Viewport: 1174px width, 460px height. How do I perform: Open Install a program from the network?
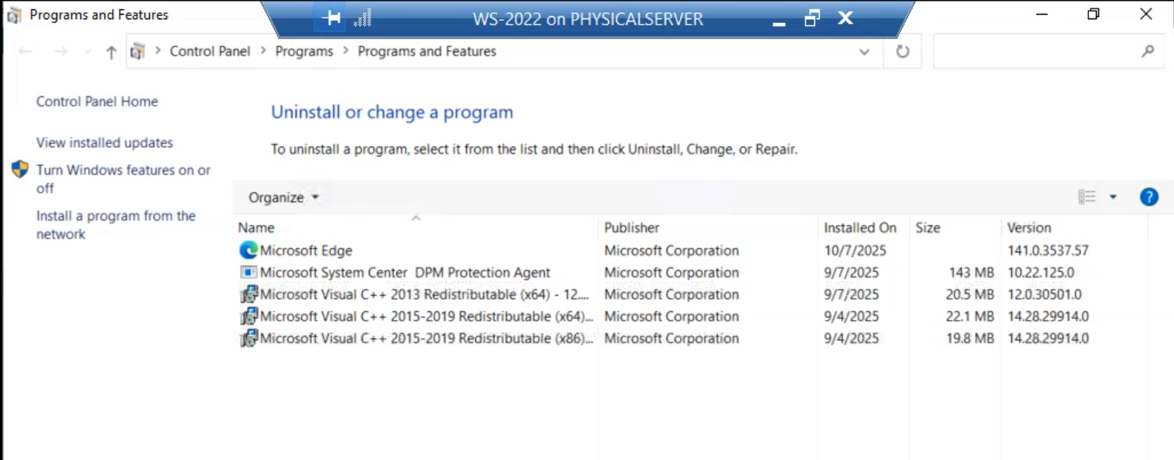coord(116,225)
